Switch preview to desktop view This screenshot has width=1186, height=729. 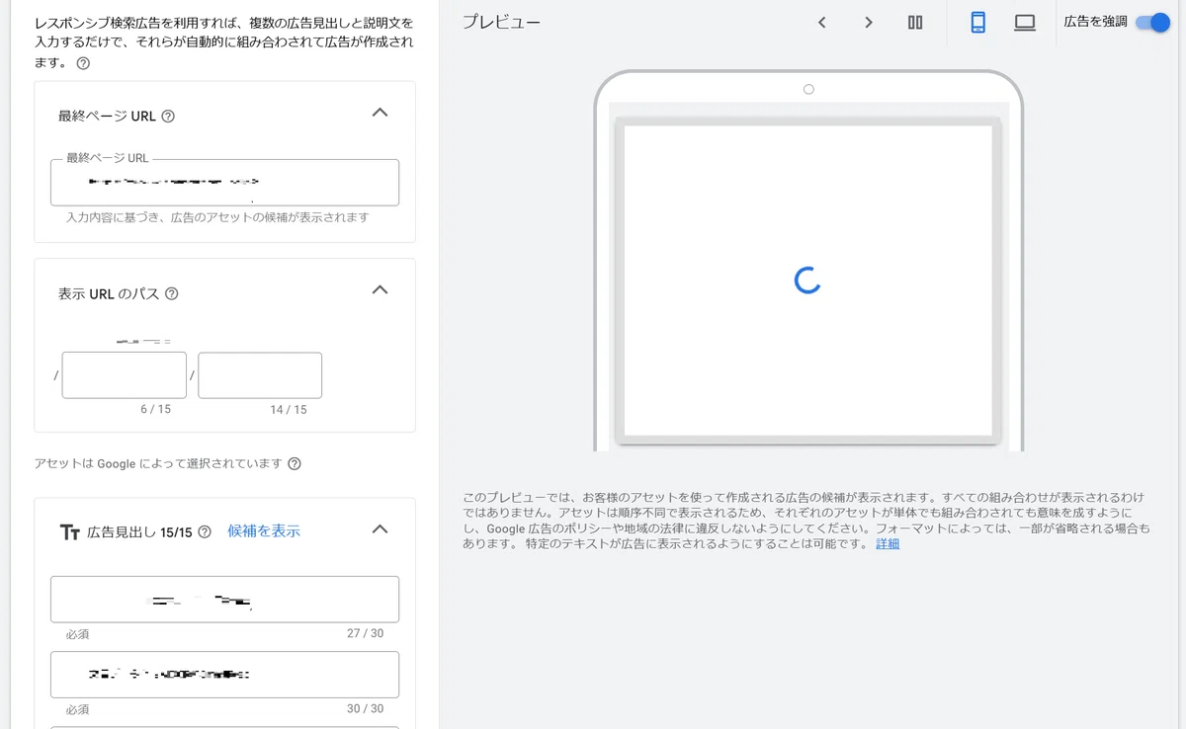point(1025,23)
